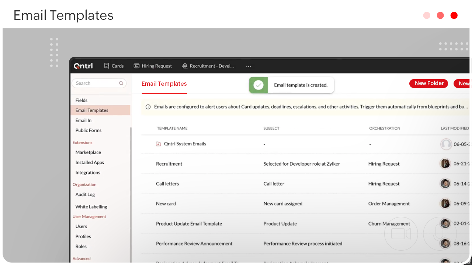This screenshot has height=265, width=472.
Task: Click the Qntrl logo
Action: point(83,66)
